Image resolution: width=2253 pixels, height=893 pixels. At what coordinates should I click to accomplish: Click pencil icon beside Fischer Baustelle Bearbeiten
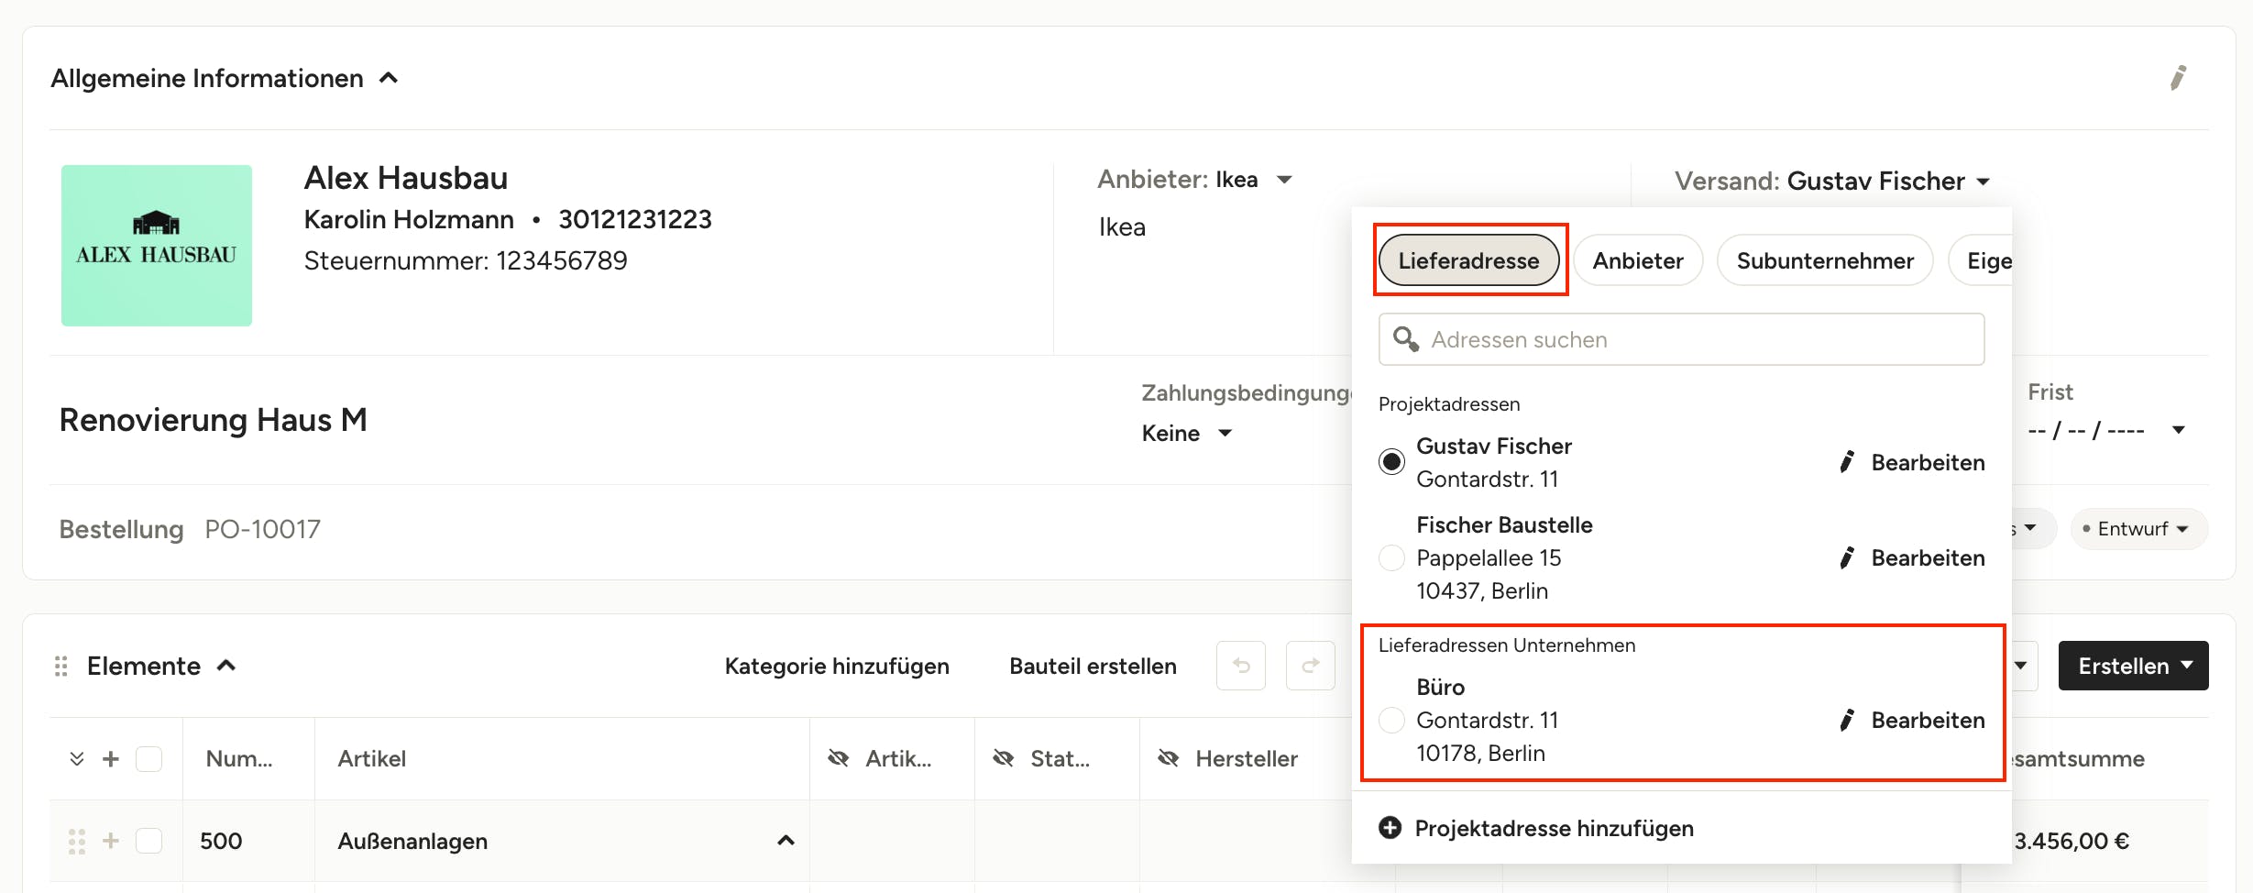point(1847,557)
